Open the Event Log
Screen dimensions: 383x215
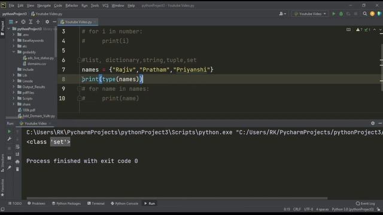366,203
